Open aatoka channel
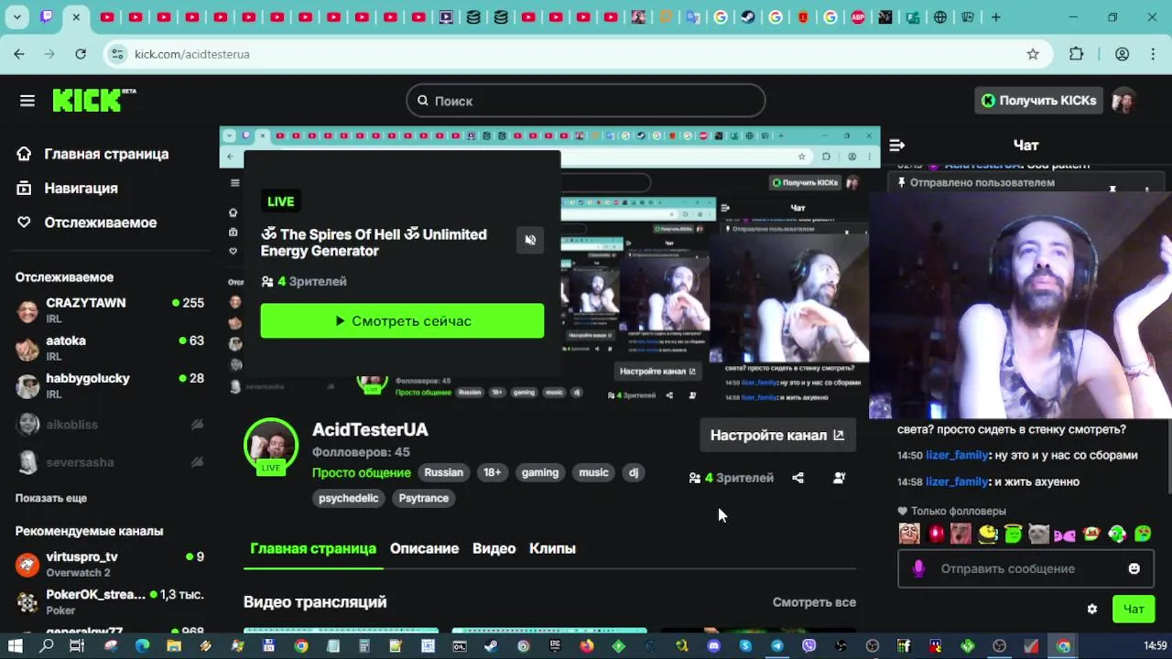Viewport: 1172px width, 659px height. point(110,348)
